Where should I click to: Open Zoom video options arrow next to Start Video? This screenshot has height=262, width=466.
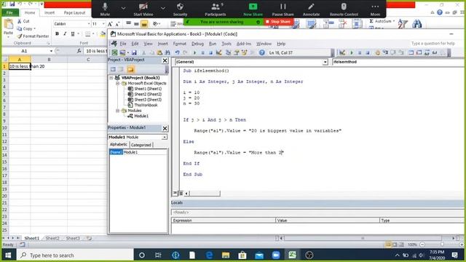click(x=163, y=8)
